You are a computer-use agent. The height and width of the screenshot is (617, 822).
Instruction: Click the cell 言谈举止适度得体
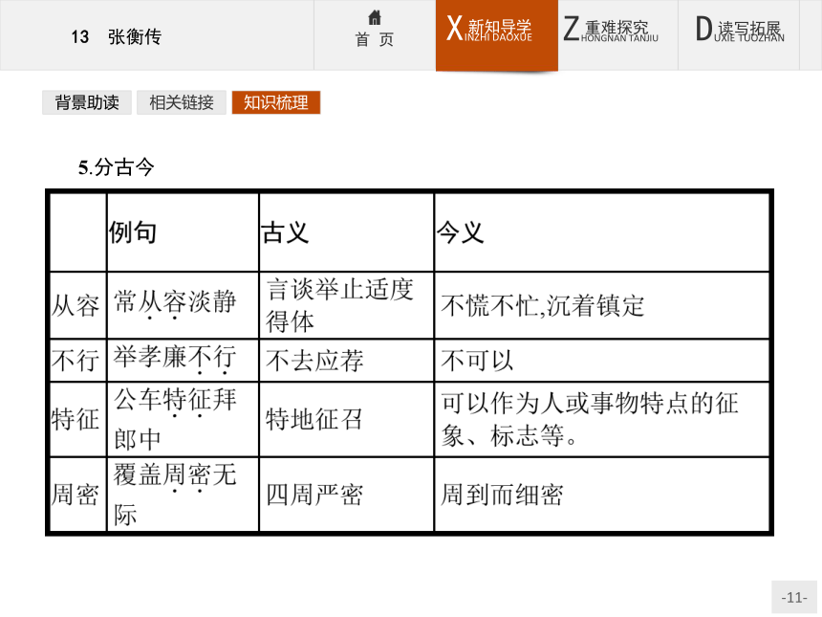[x=340, y=305]
